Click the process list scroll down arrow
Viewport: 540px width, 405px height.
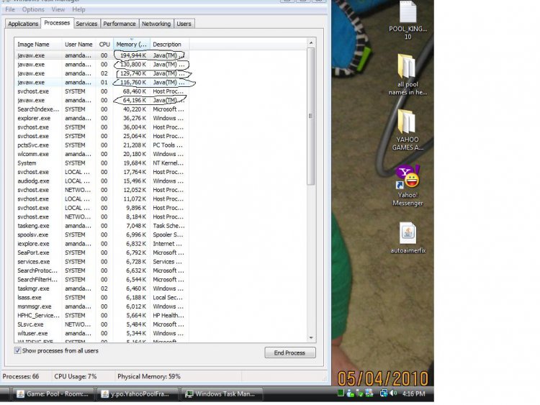tap(311, 337)
